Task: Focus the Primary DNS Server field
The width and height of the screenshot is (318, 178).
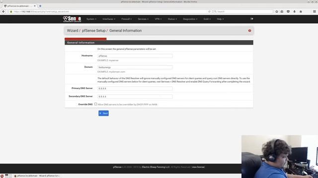Action: pos(135,89)
